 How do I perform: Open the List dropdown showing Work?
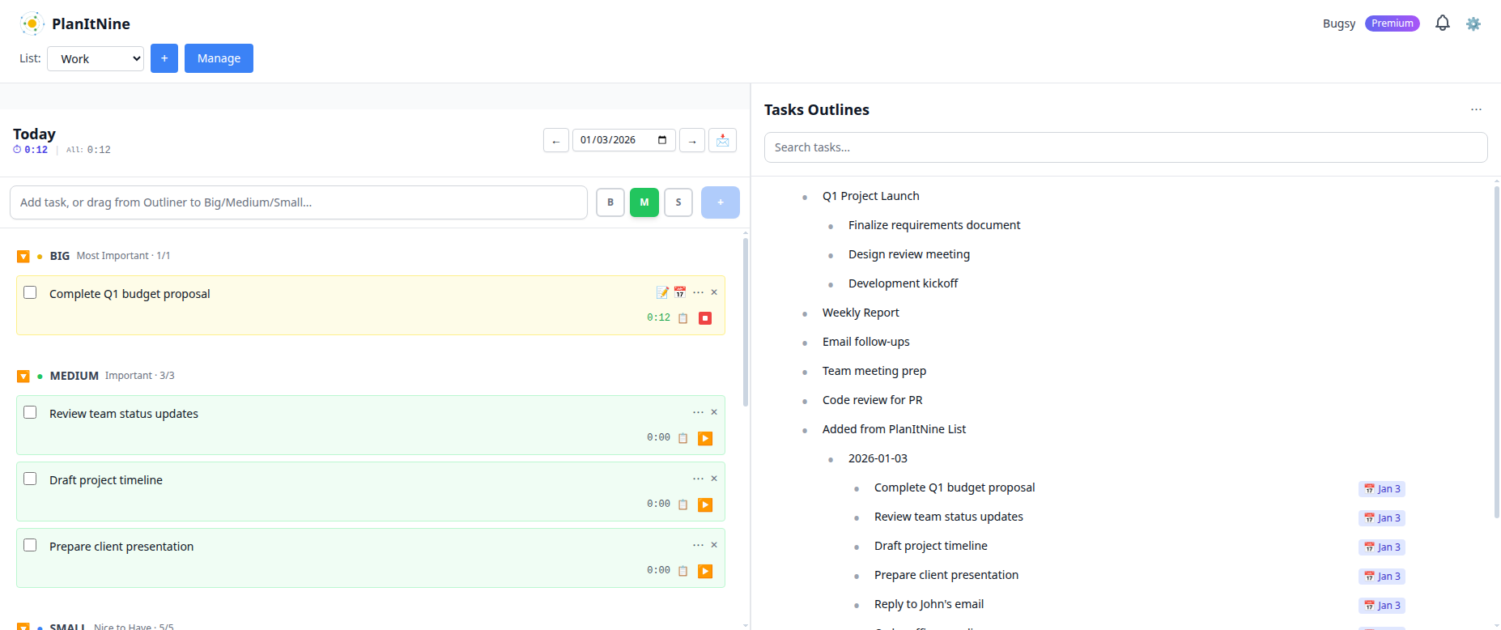click(x=96, y=58)
